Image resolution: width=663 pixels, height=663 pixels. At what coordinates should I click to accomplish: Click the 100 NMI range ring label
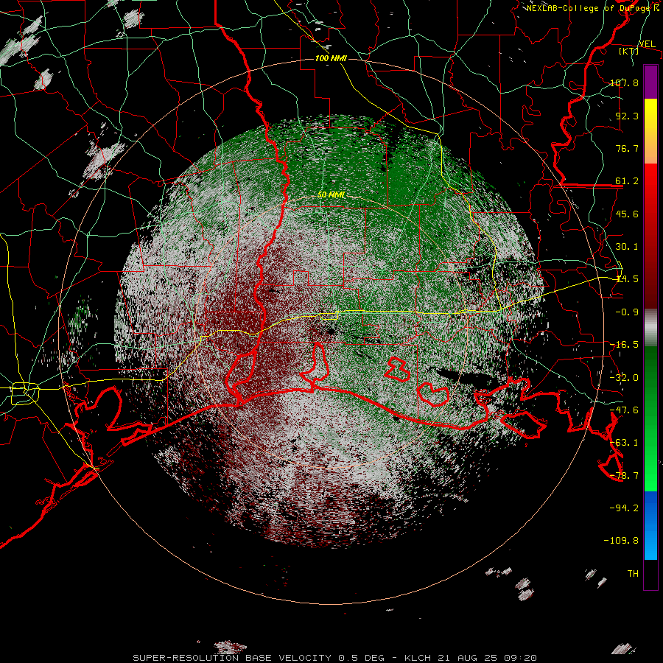(331, 58)
